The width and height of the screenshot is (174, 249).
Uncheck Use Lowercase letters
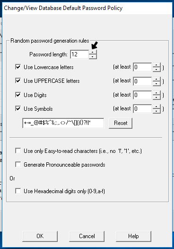pyautogui.click(x=18, y=67)
